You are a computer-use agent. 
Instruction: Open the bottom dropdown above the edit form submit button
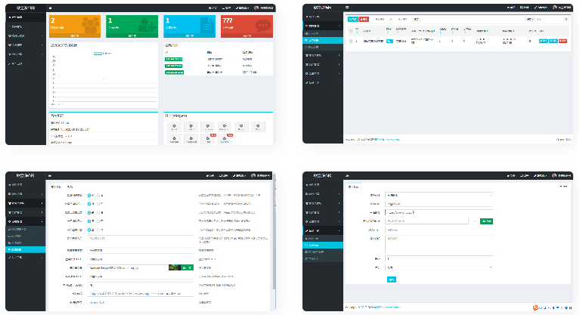click(439, 267)
